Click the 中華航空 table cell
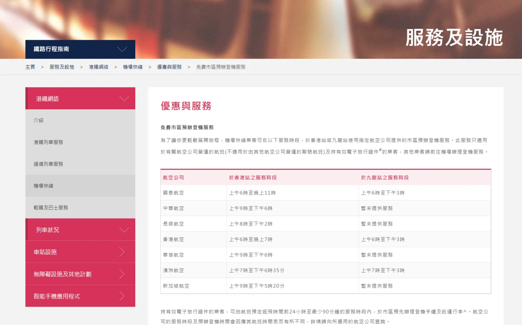522x325 pixels. pyautogui.click(x=194, y=208)
